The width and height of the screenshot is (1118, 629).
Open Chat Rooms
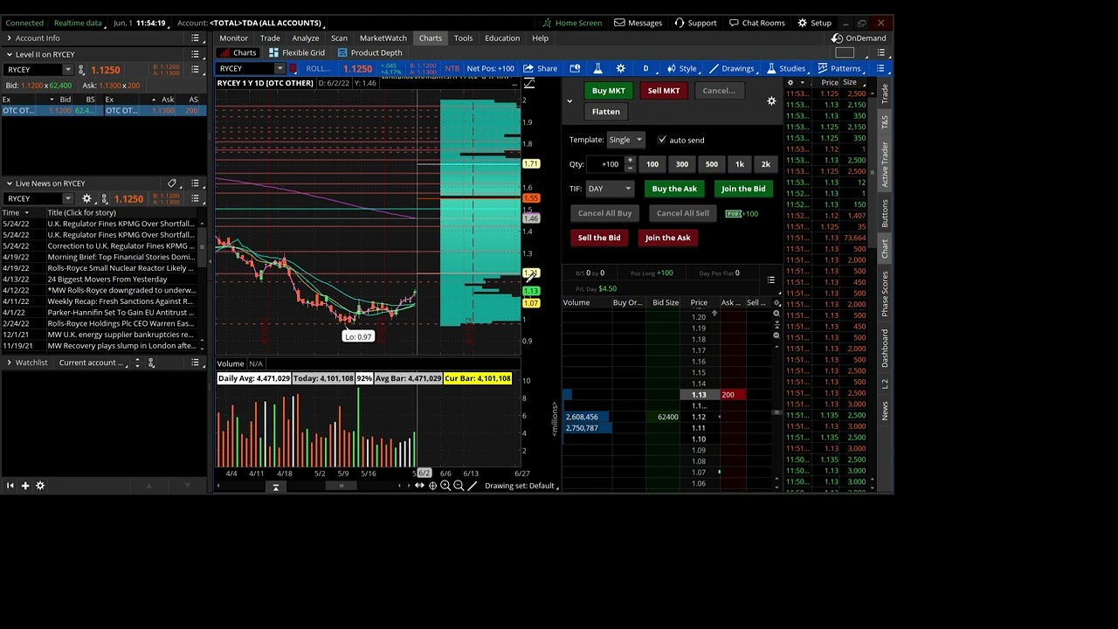click(x=756, y=23)
